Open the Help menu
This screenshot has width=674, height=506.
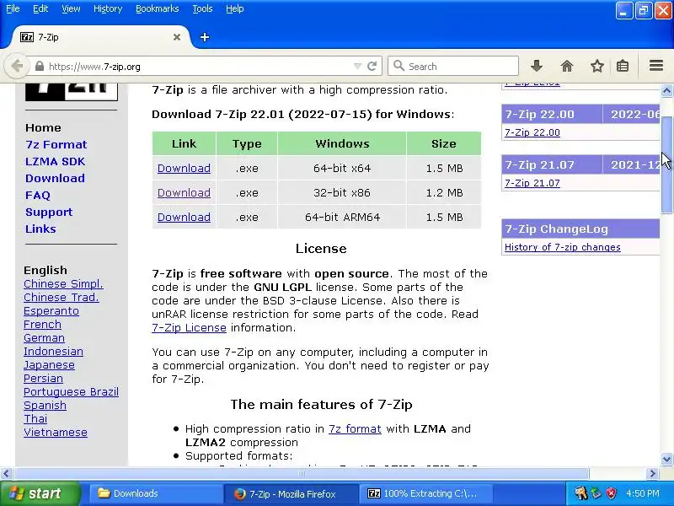[x=235, y=8]
